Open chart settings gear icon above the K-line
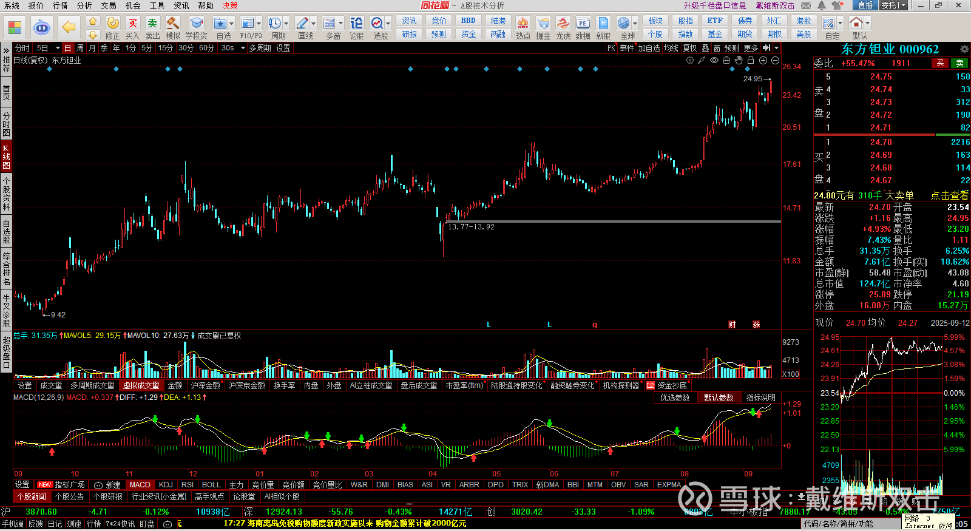 coord(690,60)
